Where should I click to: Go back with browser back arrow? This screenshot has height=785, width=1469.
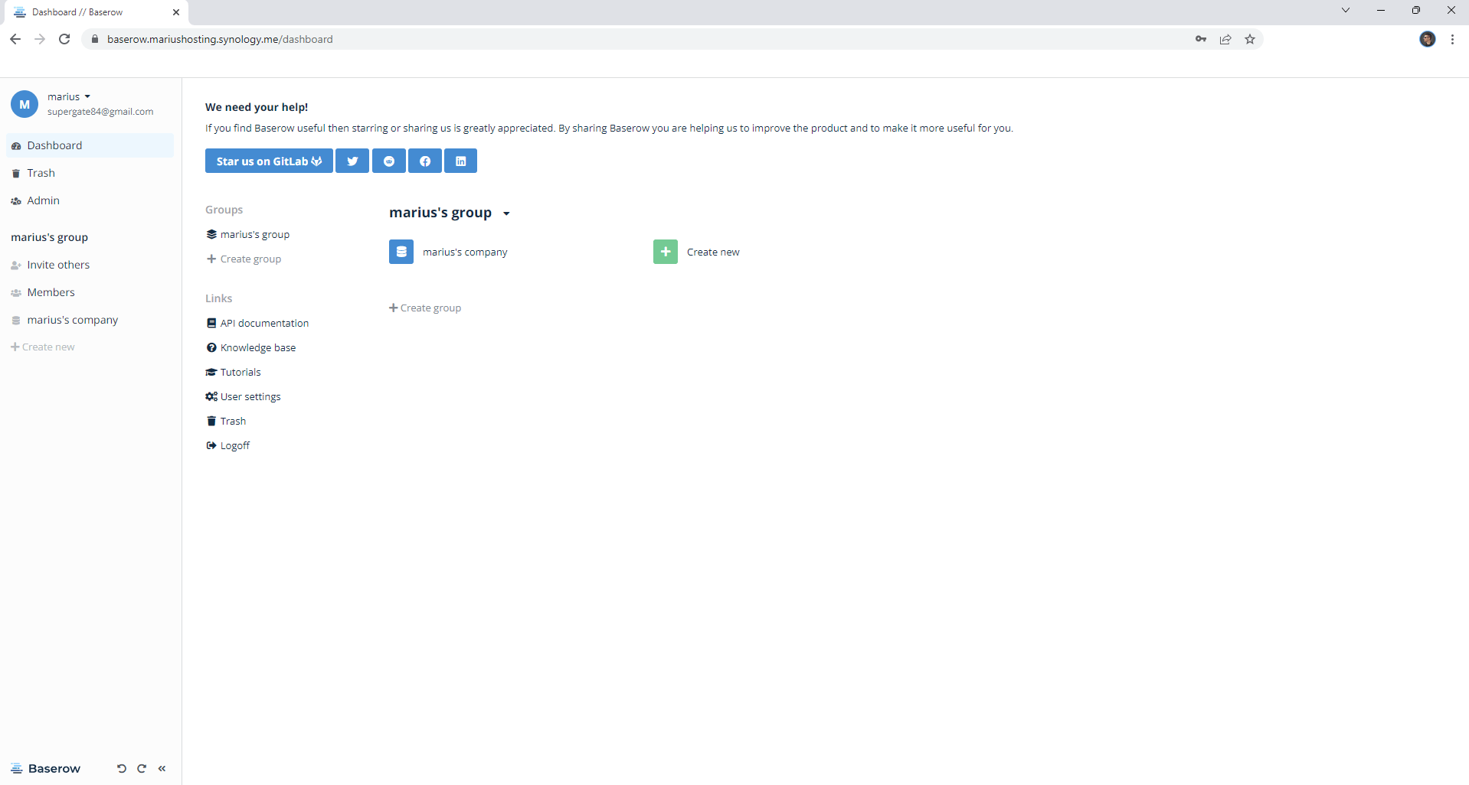pyautogui.click(x=15, y=39)
